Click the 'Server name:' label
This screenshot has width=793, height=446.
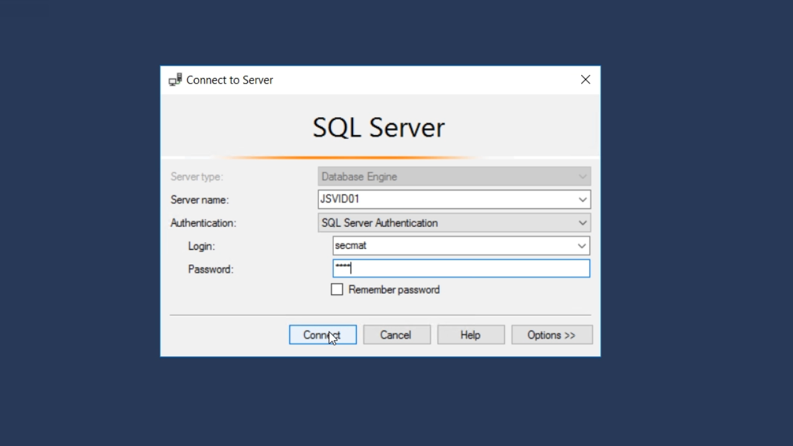point(199,200)
